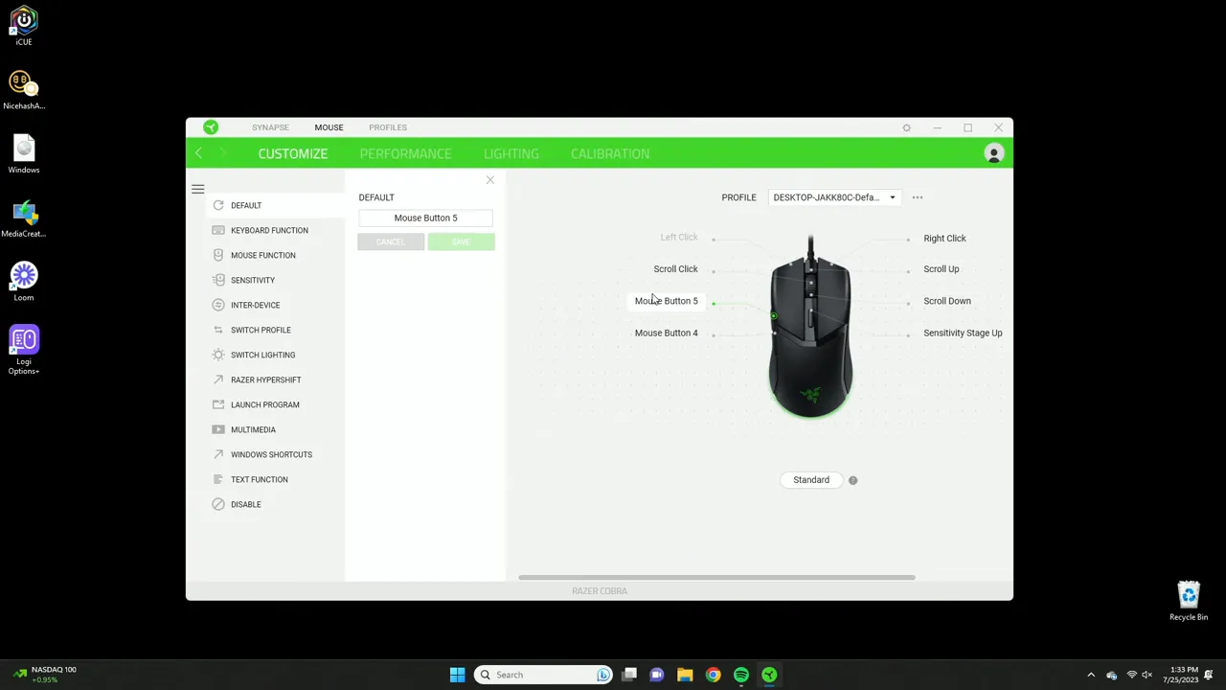The image size is (1226, 690).
Task: Open Spotify from the taskbar
Action: point(740,675)
